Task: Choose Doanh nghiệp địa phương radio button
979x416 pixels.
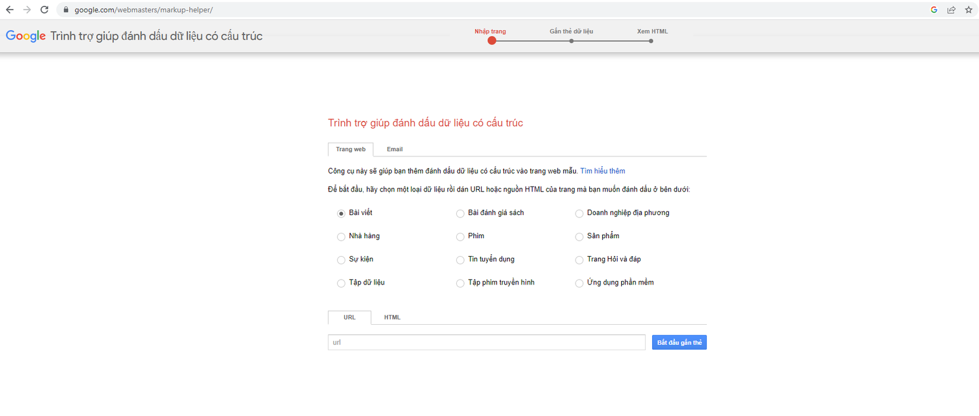Action: [579, 213]
